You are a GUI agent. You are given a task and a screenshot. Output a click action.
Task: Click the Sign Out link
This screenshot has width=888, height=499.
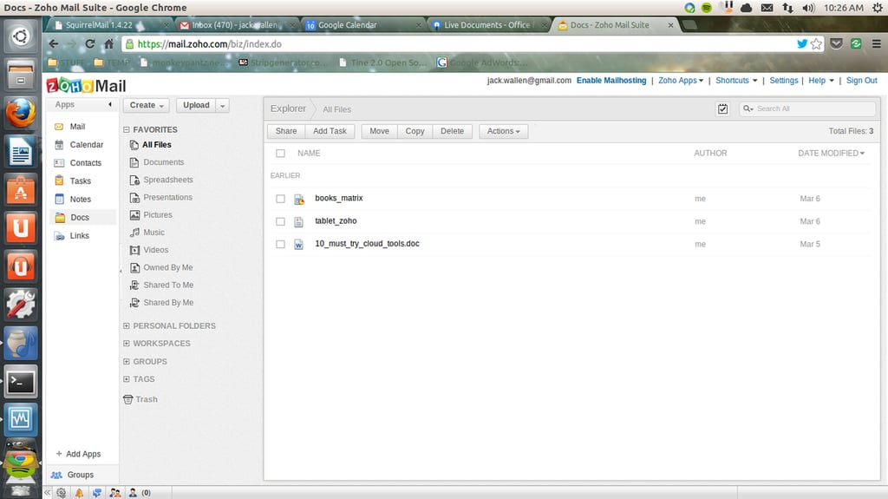(x=861, y=81)
